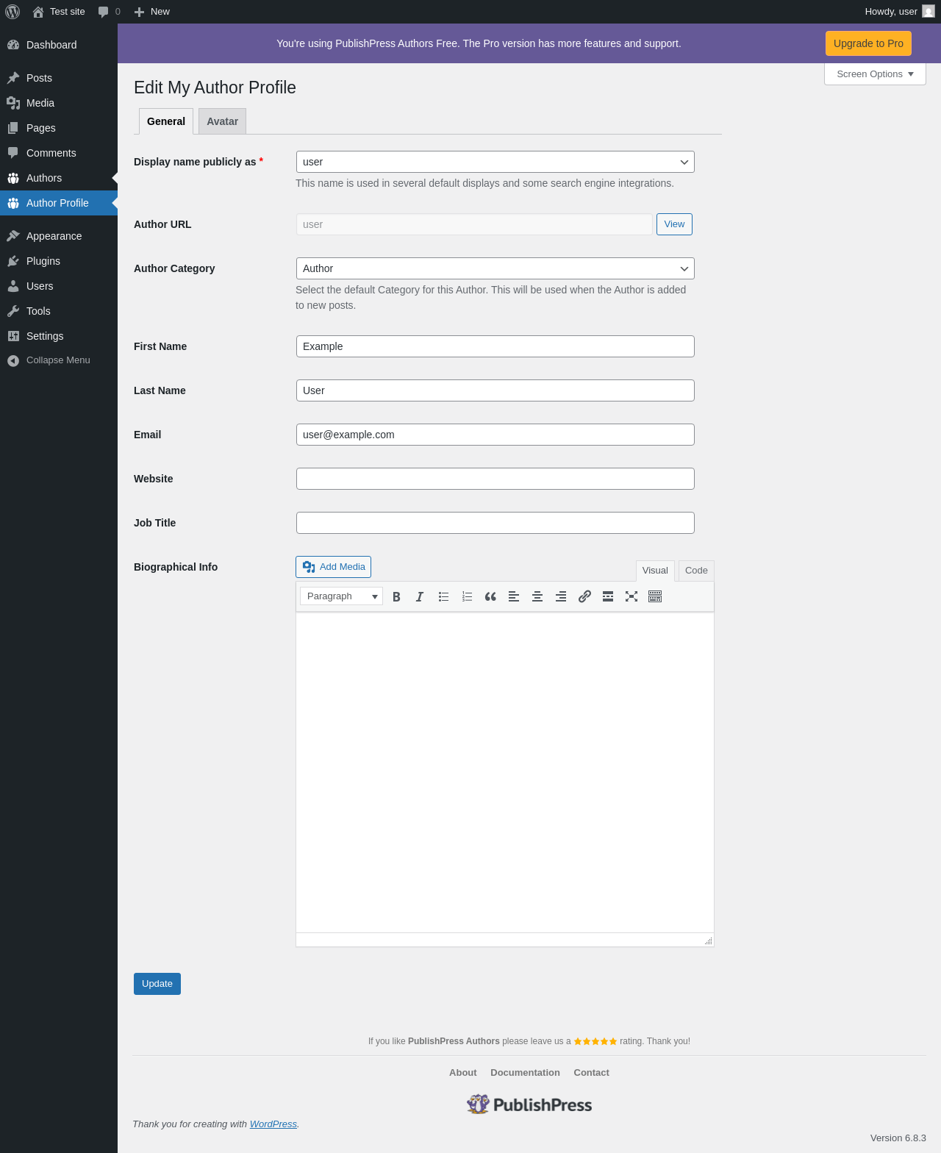Click the Email input field
Screen dimensions: 941x1153
[x=495, y=435]
